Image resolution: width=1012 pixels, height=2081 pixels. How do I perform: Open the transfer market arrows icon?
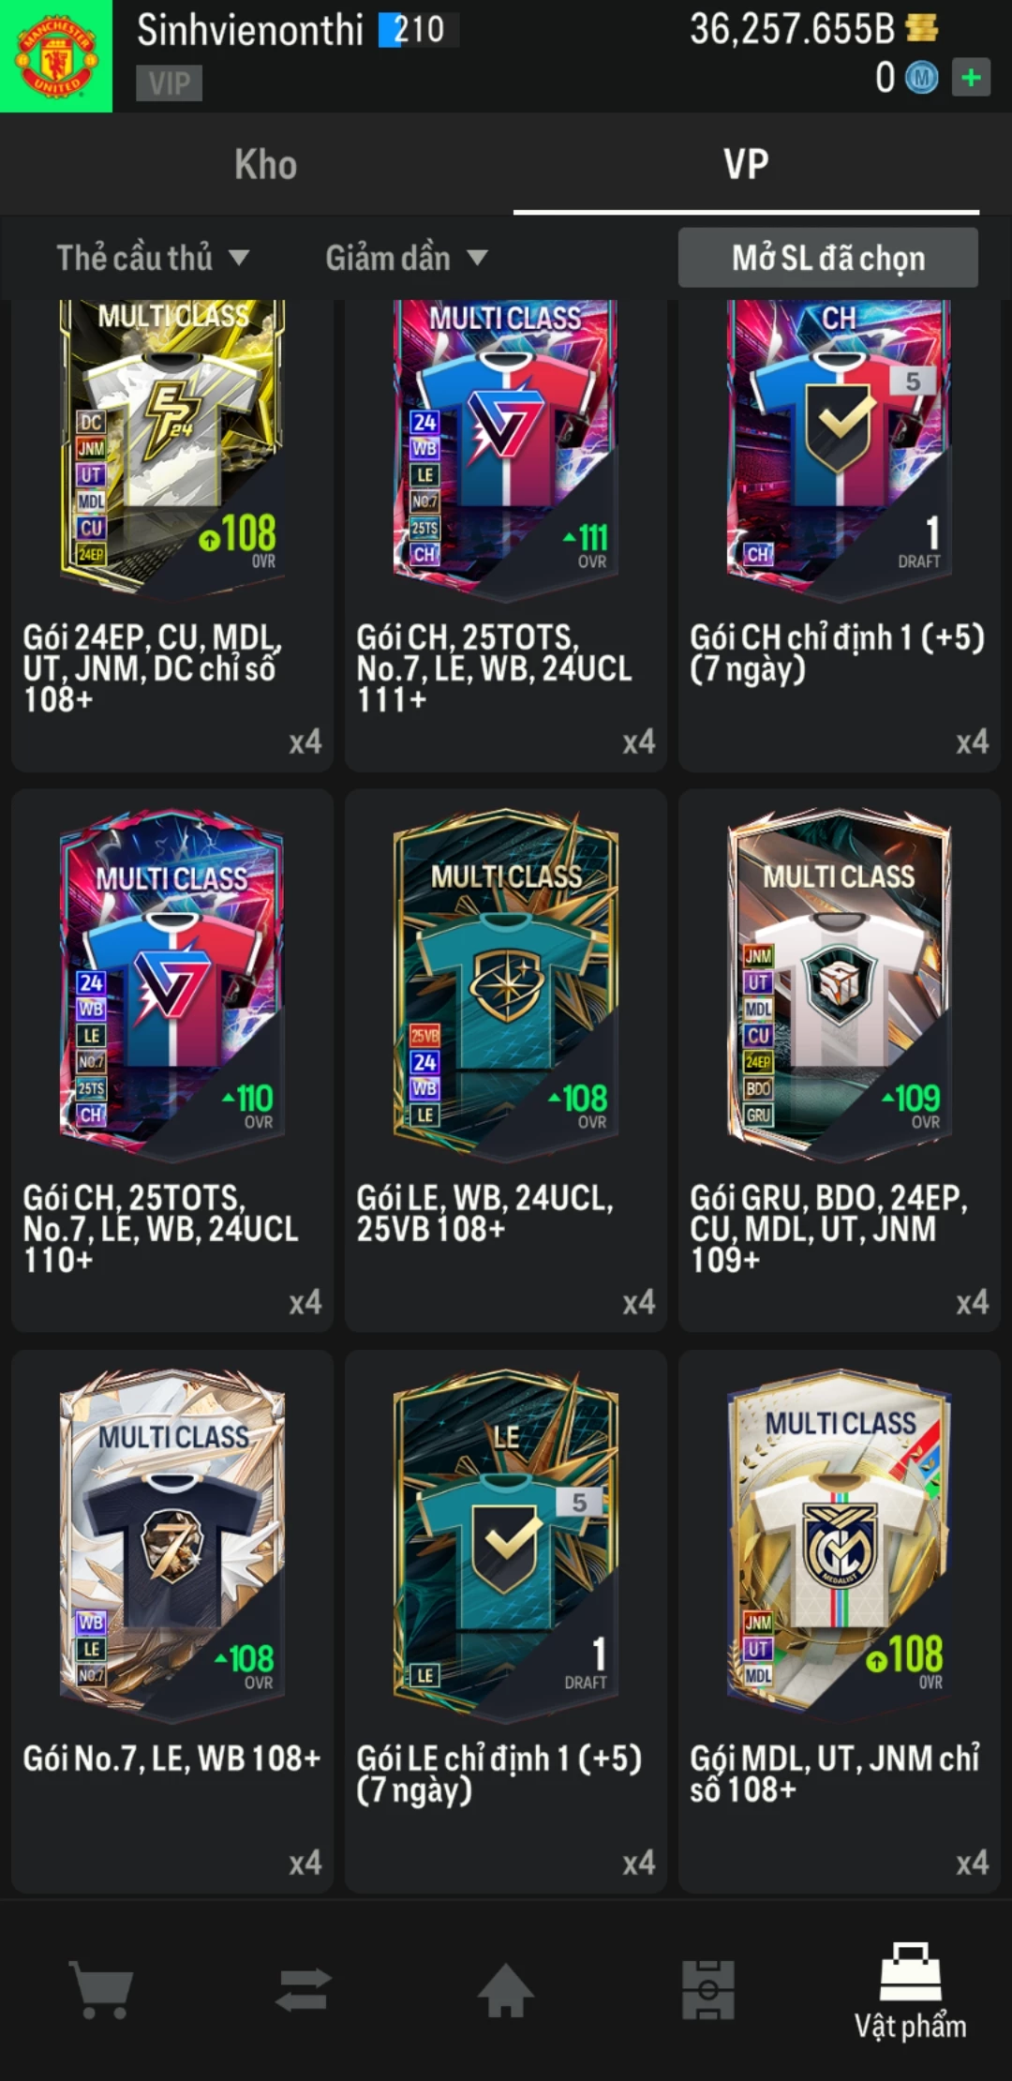303,1989
